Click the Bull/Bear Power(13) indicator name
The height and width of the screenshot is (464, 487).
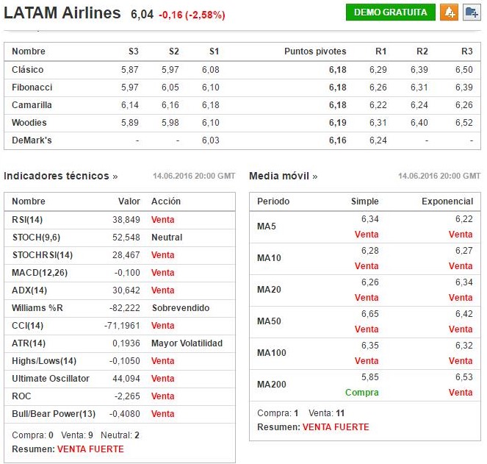click(x=54, y=414)
